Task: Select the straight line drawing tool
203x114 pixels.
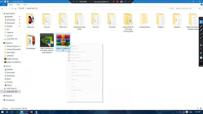Action: point(201,34)
